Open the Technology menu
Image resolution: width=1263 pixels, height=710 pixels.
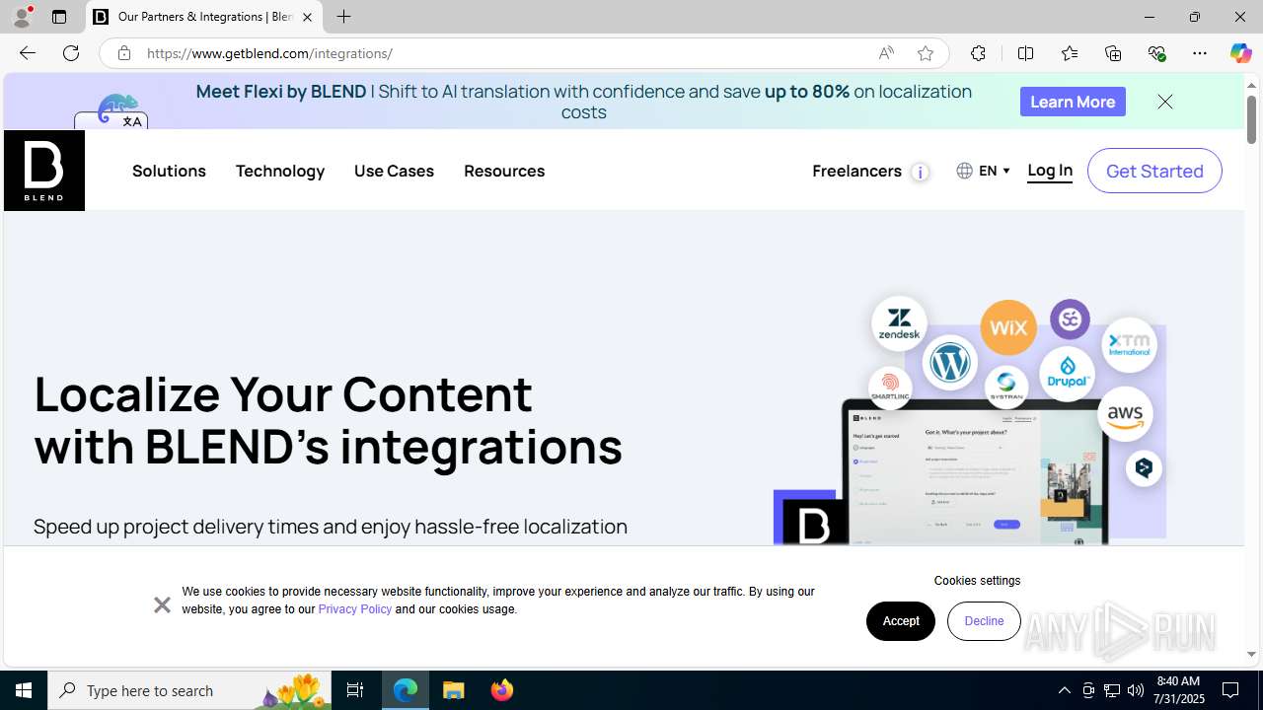click(x=280, y=171)
